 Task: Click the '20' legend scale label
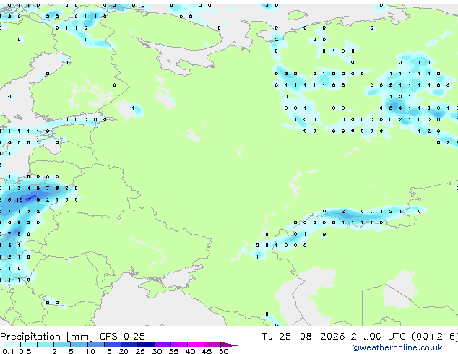click(x=124, y=351)
